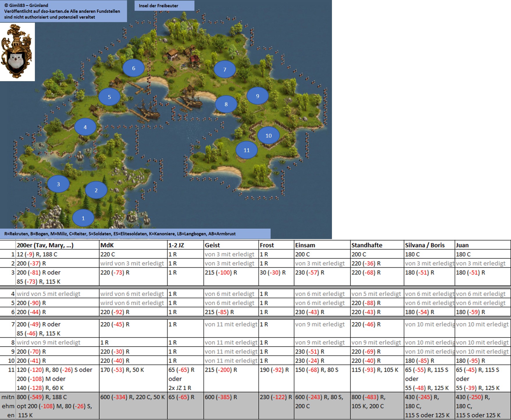Click the '200er (Tav, Mary, ...)' column header
Screen dimensions: 511x420
tap(45, 245)
